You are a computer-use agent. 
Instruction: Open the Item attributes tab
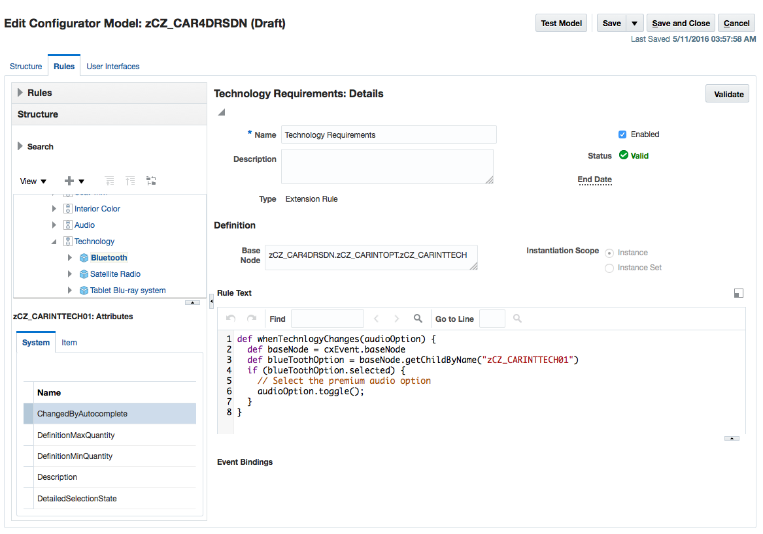69,342
